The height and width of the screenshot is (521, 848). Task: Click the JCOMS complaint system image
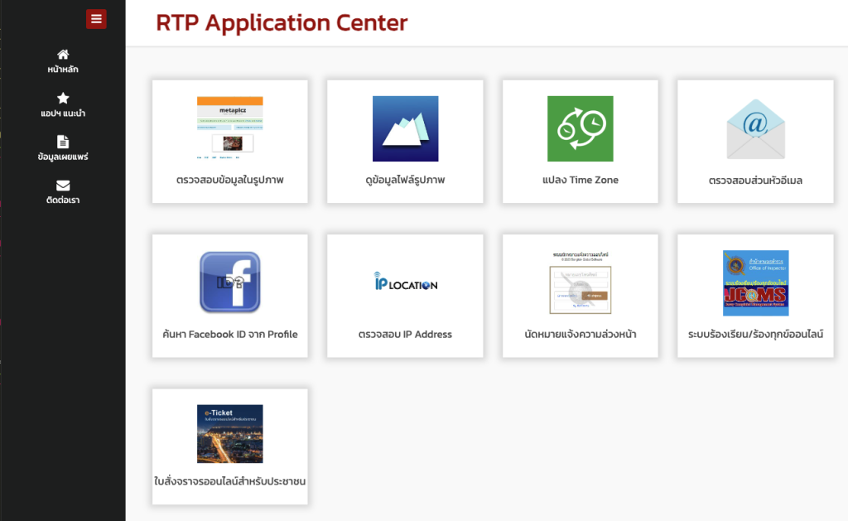coord(755,282)
